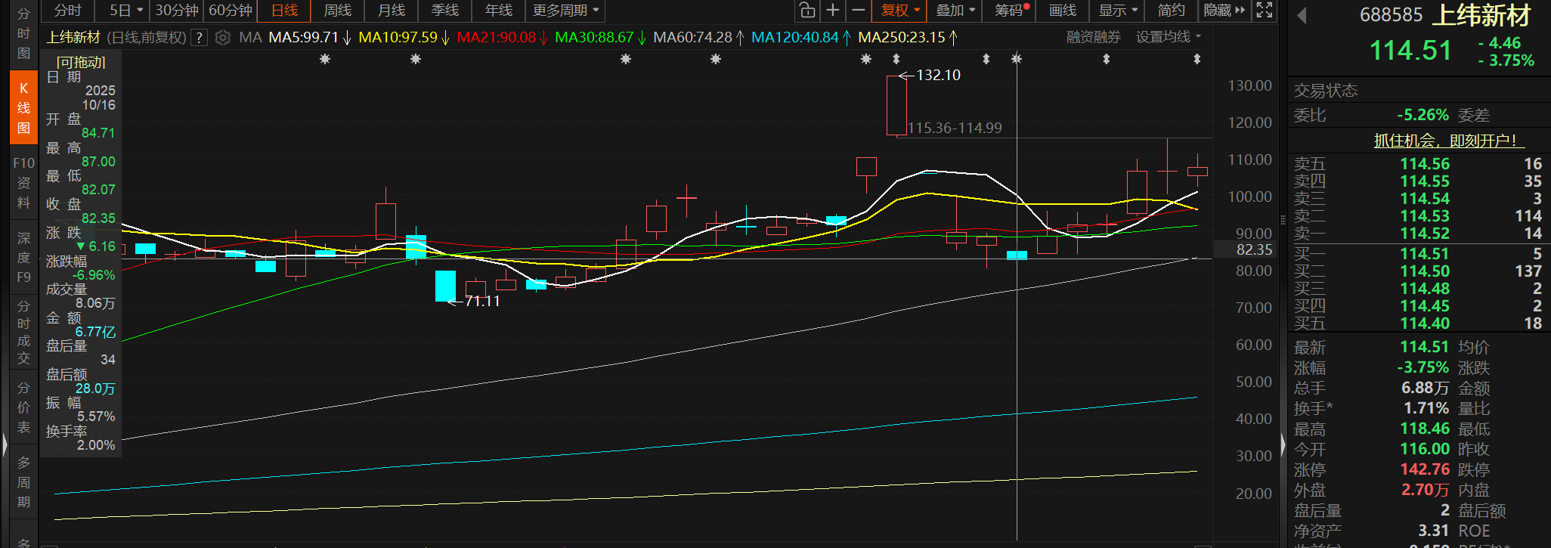Open the 叠加 overlay dropdown
The image size is (1551, 548).
point(955,10)
